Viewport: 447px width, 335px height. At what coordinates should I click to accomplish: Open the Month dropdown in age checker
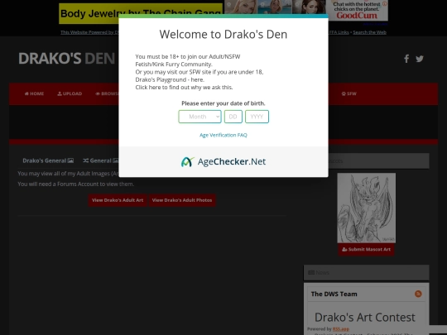click(199, 117)
